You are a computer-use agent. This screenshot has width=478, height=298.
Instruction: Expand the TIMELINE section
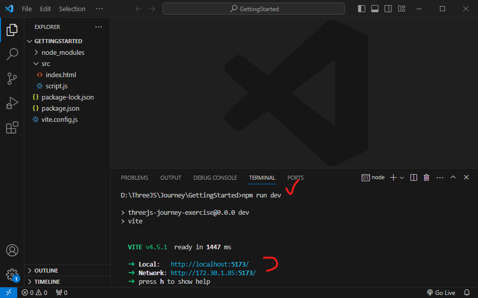68,282
